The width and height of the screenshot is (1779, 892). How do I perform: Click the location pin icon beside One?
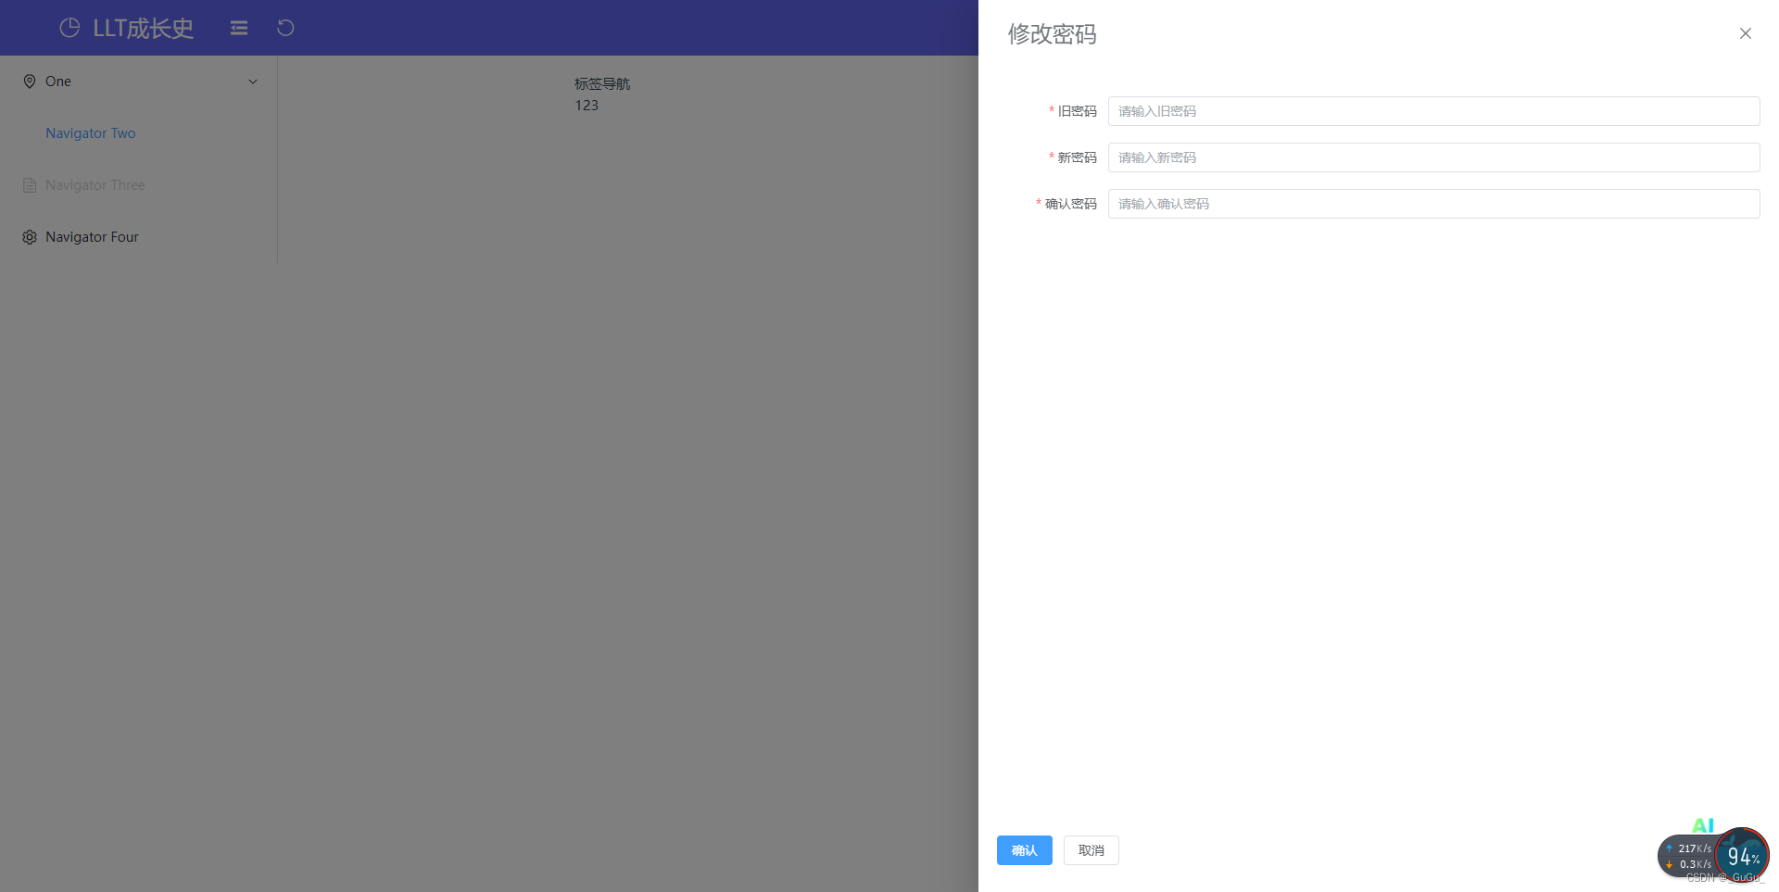pos(28,81)
